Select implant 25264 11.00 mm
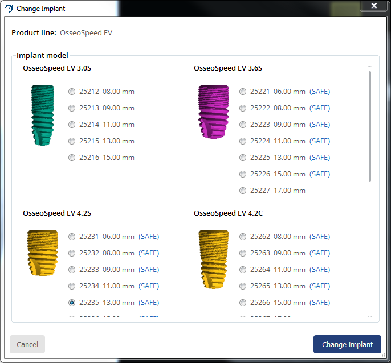This screenshot has height=363, width=391. point(243,270)
